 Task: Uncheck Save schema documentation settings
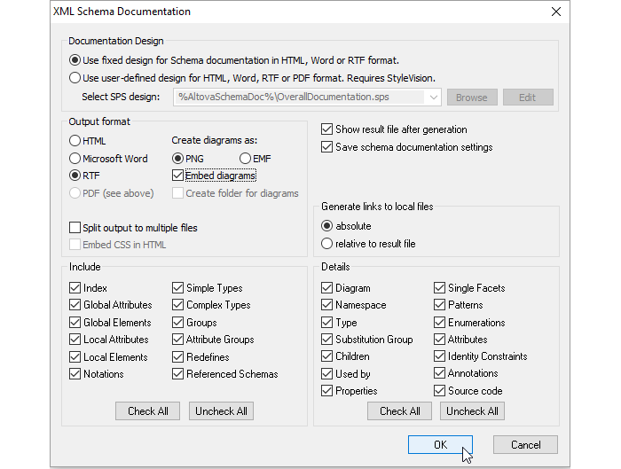[x=327, y=146]
